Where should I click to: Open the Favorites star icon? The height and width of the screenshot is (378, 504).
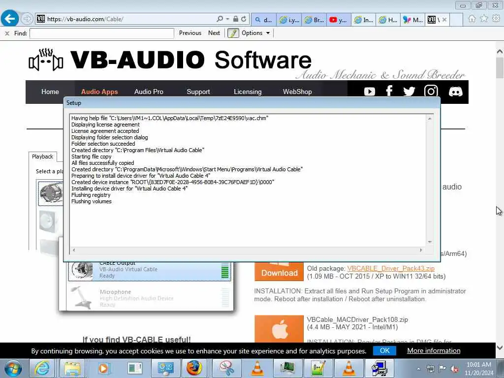pos(484,19)
